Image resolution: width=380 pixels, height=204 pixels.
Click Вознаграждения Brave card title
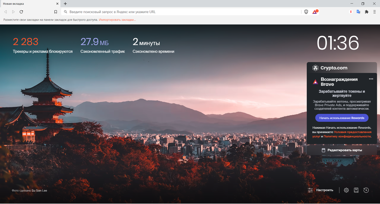point(339,82)
